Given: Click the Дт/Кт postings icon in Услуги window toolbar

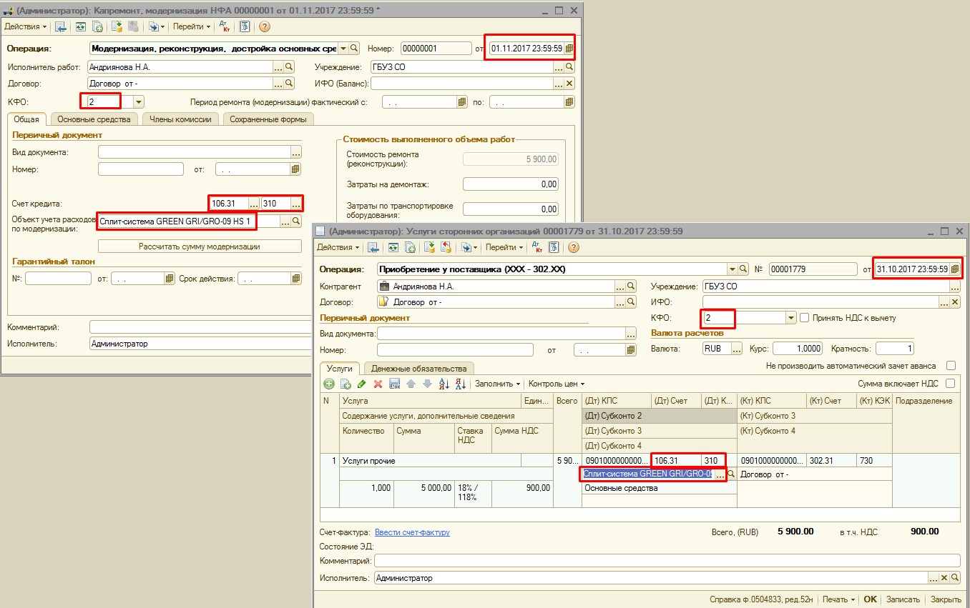Looking at the screenshot, I should click(537, 248).
